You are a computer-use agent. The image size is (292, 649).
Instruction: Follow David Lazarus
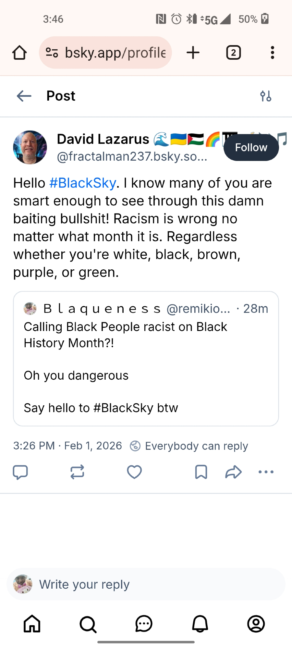click(251, 148)
